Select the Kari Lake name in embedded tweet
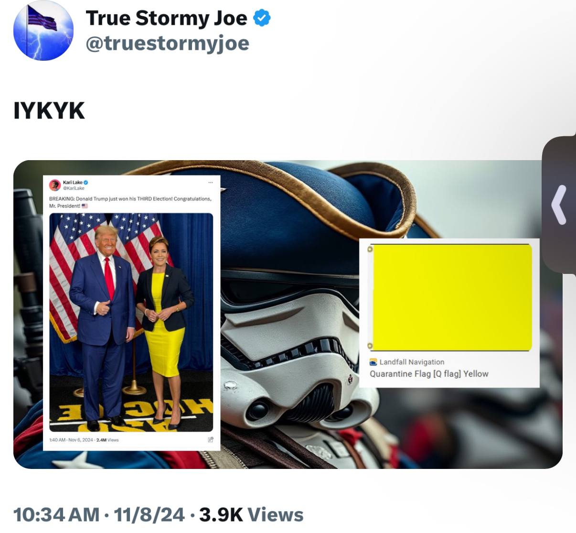The height and width of the screenshot is (533, 576). [73, 183]
